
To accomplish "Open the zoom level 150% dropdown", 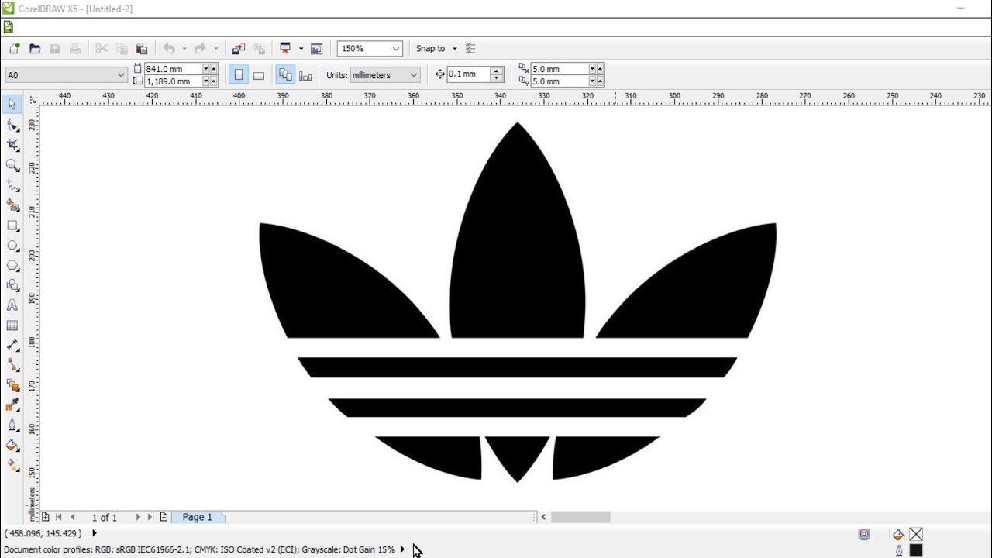I will (396, 48).
